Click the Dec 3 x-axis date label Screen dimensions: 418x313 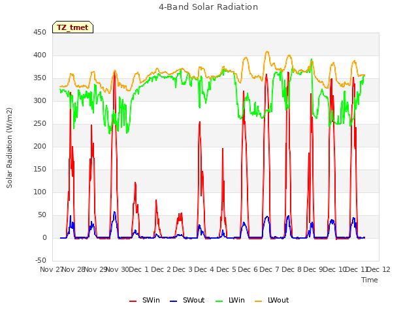tap(183, 269)
